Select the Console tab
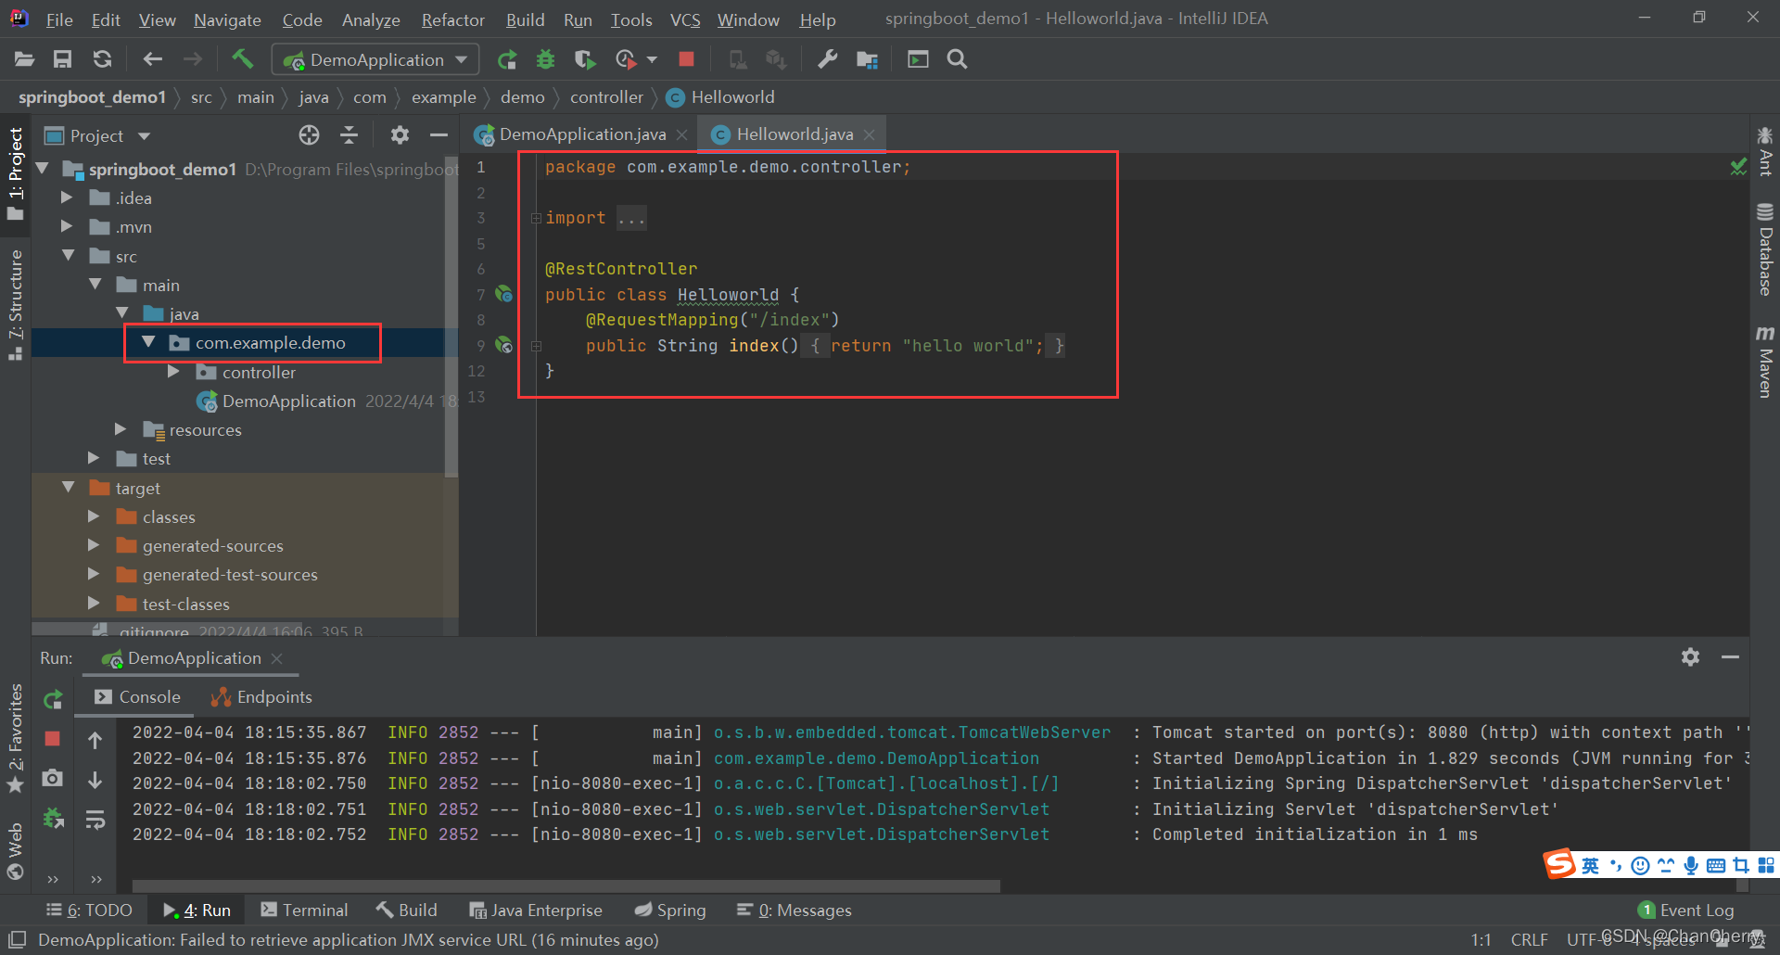Image resolution: width=1780 pixels, height=955 pixels. point(137,697)
